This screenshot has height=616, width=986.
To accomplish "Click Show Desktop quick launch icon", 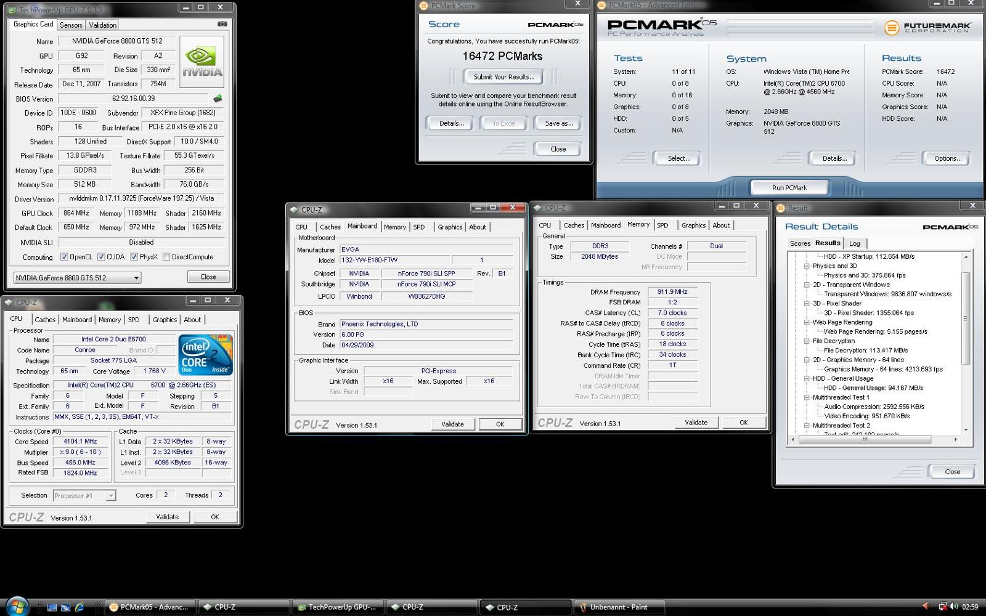I will [52, 607].
